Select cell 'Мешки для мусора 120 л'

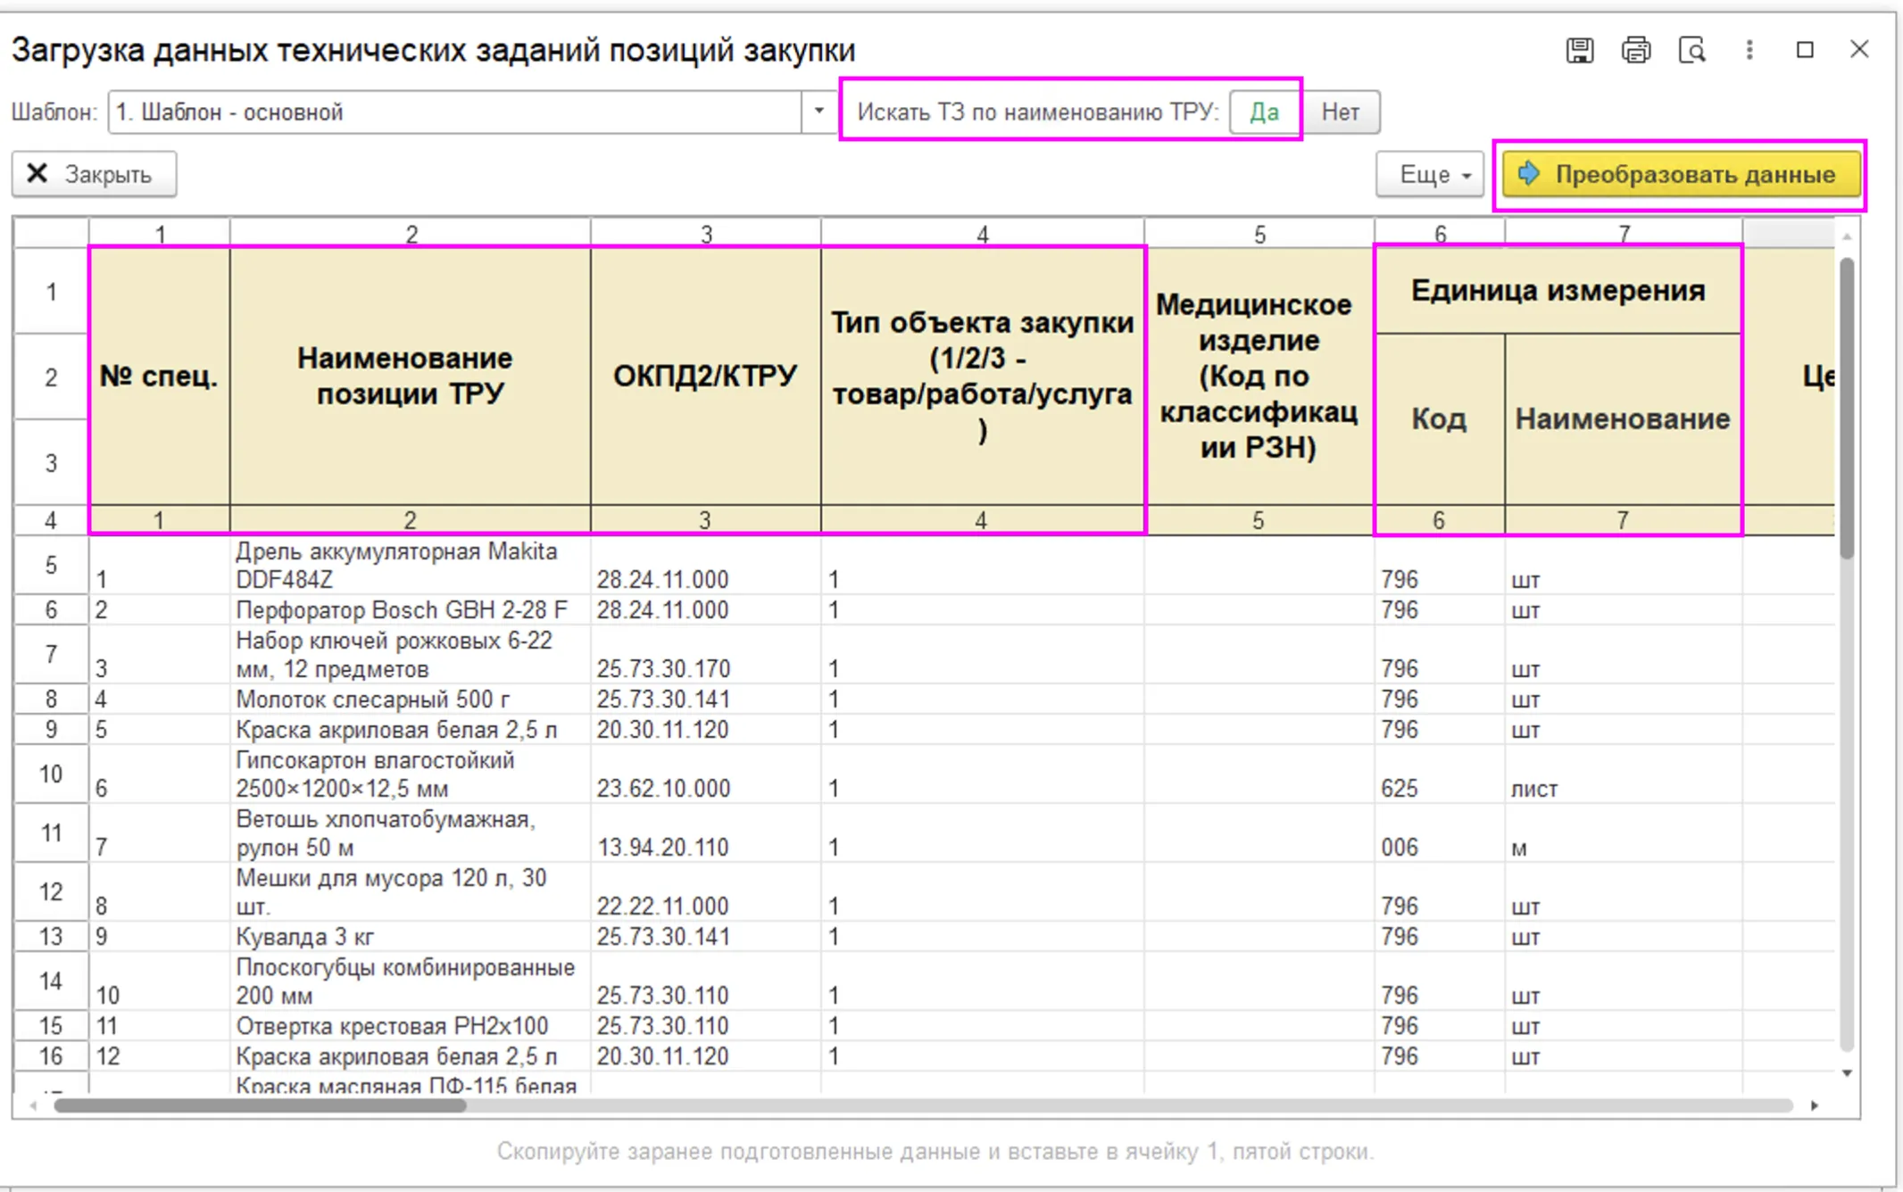tap(410, 892)
